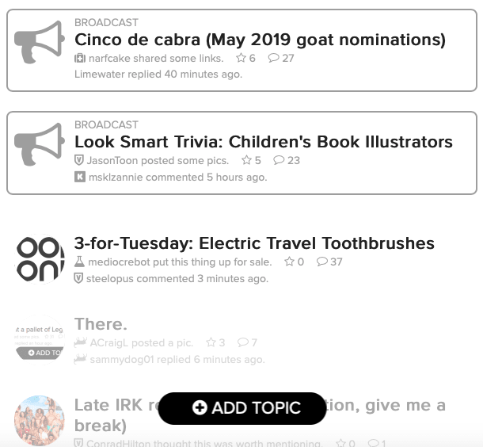Go to msklzannie's comment from 5 hours ago

coord(177,177)
